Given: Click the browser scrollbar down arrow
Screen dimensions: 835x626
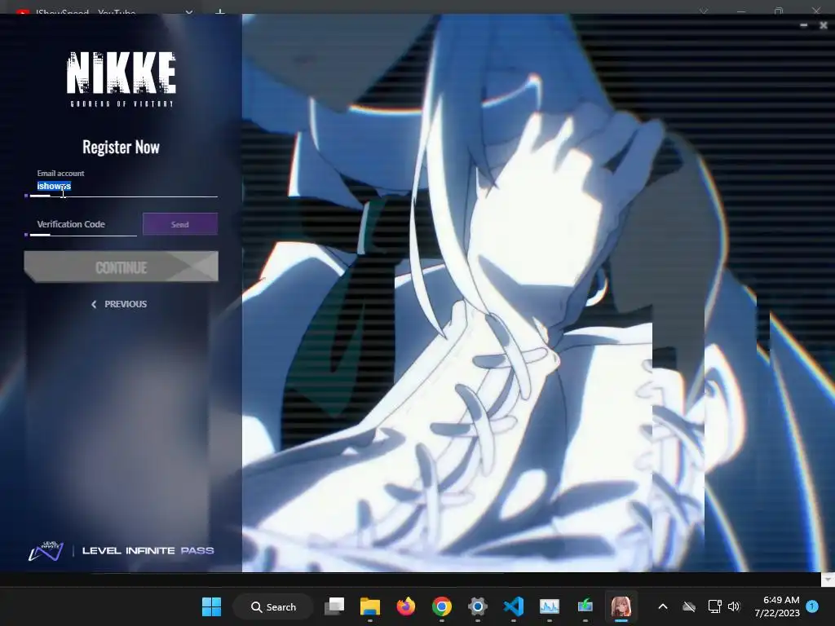Looking at the screenshot, I should pyautogui.click(x=828, y=579).
